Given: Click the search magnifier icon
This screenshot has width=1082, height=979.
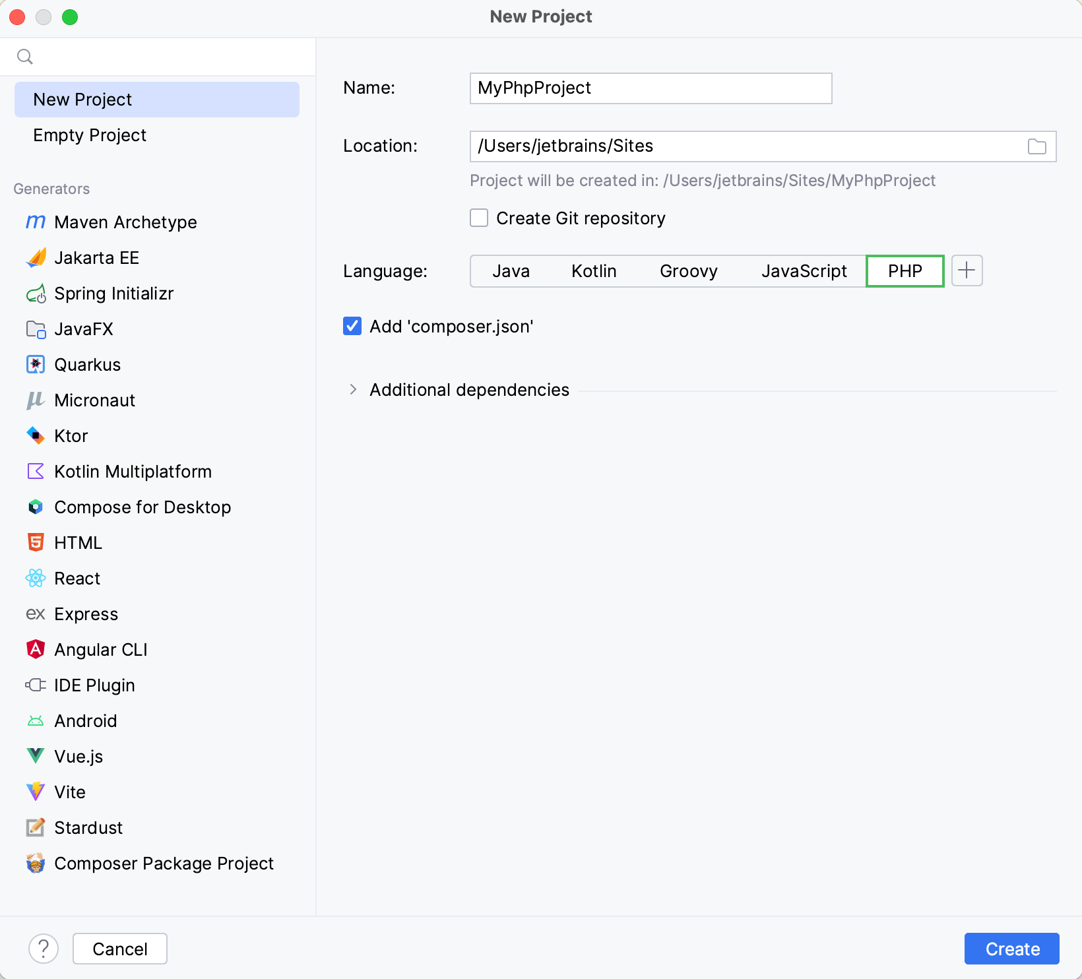Looking at the screenshot, I should [25, 57].
